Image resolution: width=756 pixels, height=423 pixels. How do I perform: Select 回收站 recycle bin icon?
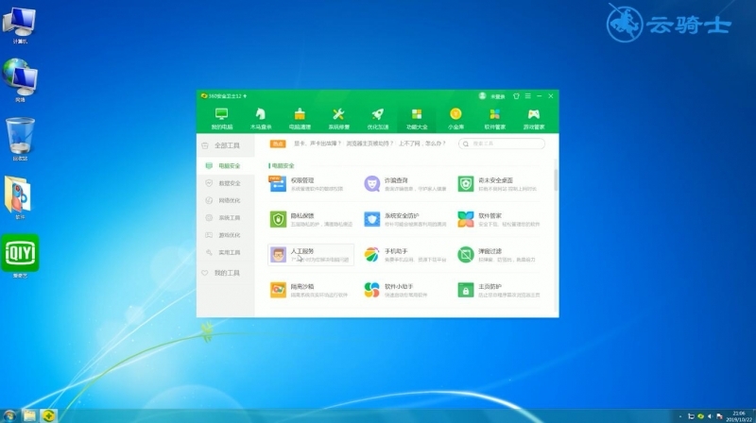(20, 139)
